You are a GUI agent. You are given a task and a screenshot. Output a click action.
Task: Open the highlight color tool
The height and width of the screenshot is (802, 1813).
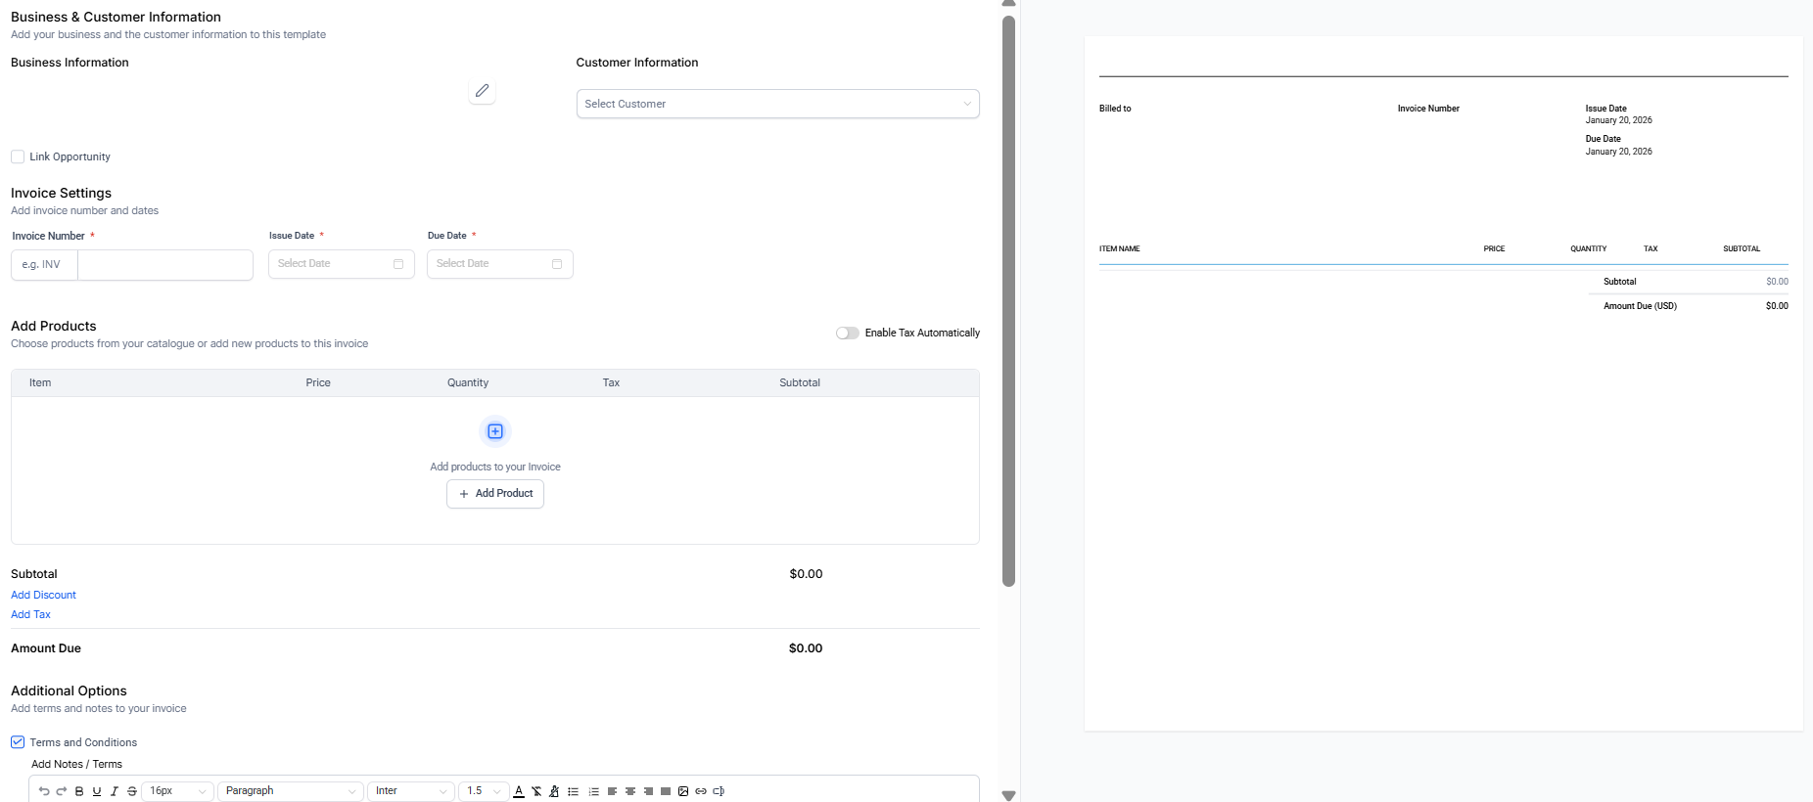(x=554, y=791)
